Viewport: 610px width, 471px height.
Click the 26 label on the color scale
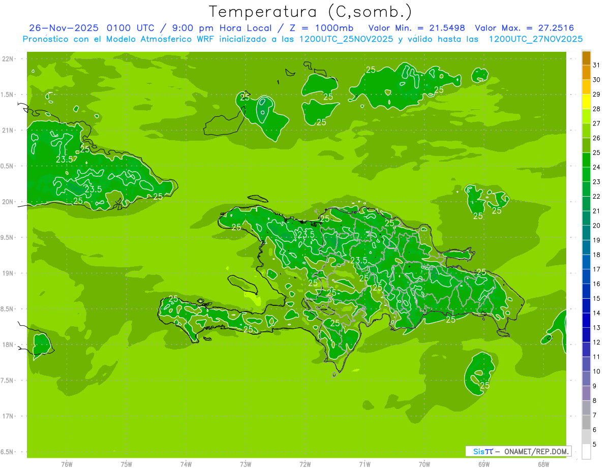(x=597, y=138)
